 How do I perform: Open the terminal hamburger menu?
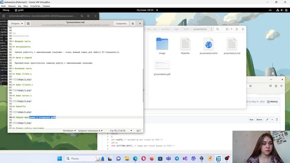tap(88, 16)
